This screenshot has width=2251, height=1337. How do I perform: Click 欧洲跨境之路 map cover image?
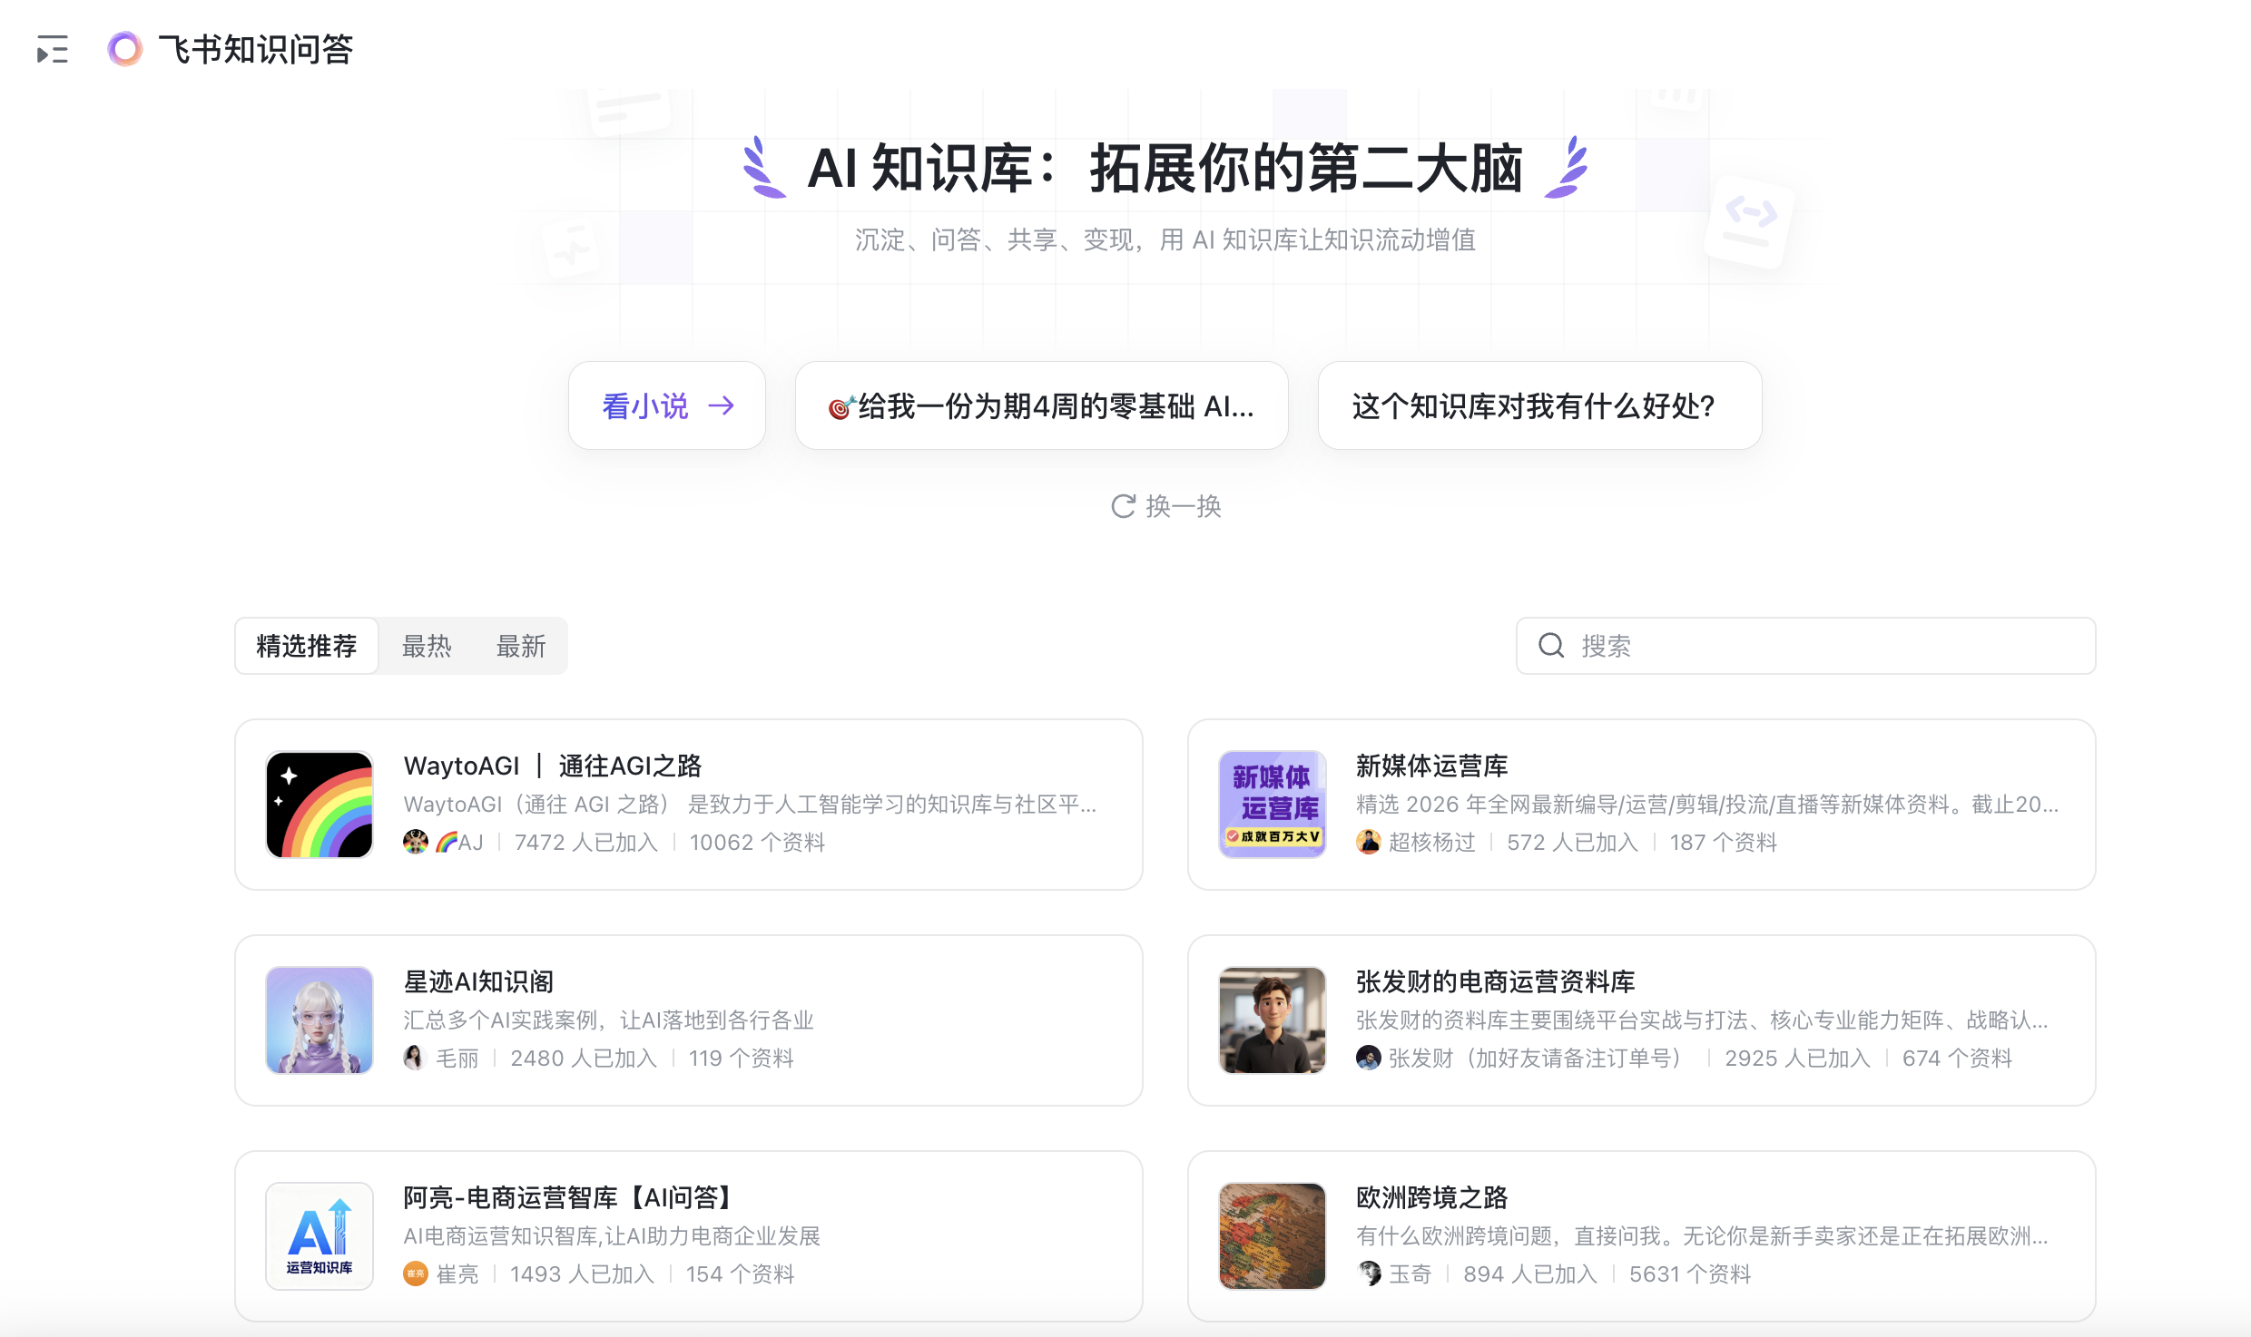1272,1236
